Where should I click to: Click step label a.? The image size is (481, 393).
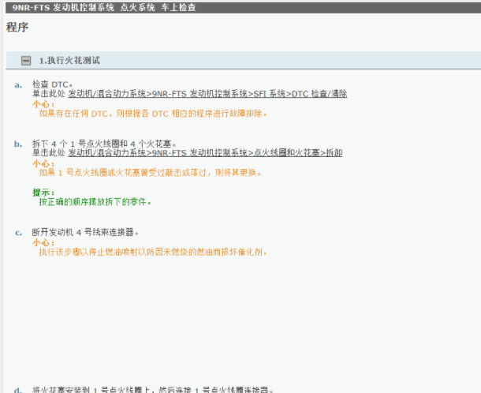pos(18,84)
